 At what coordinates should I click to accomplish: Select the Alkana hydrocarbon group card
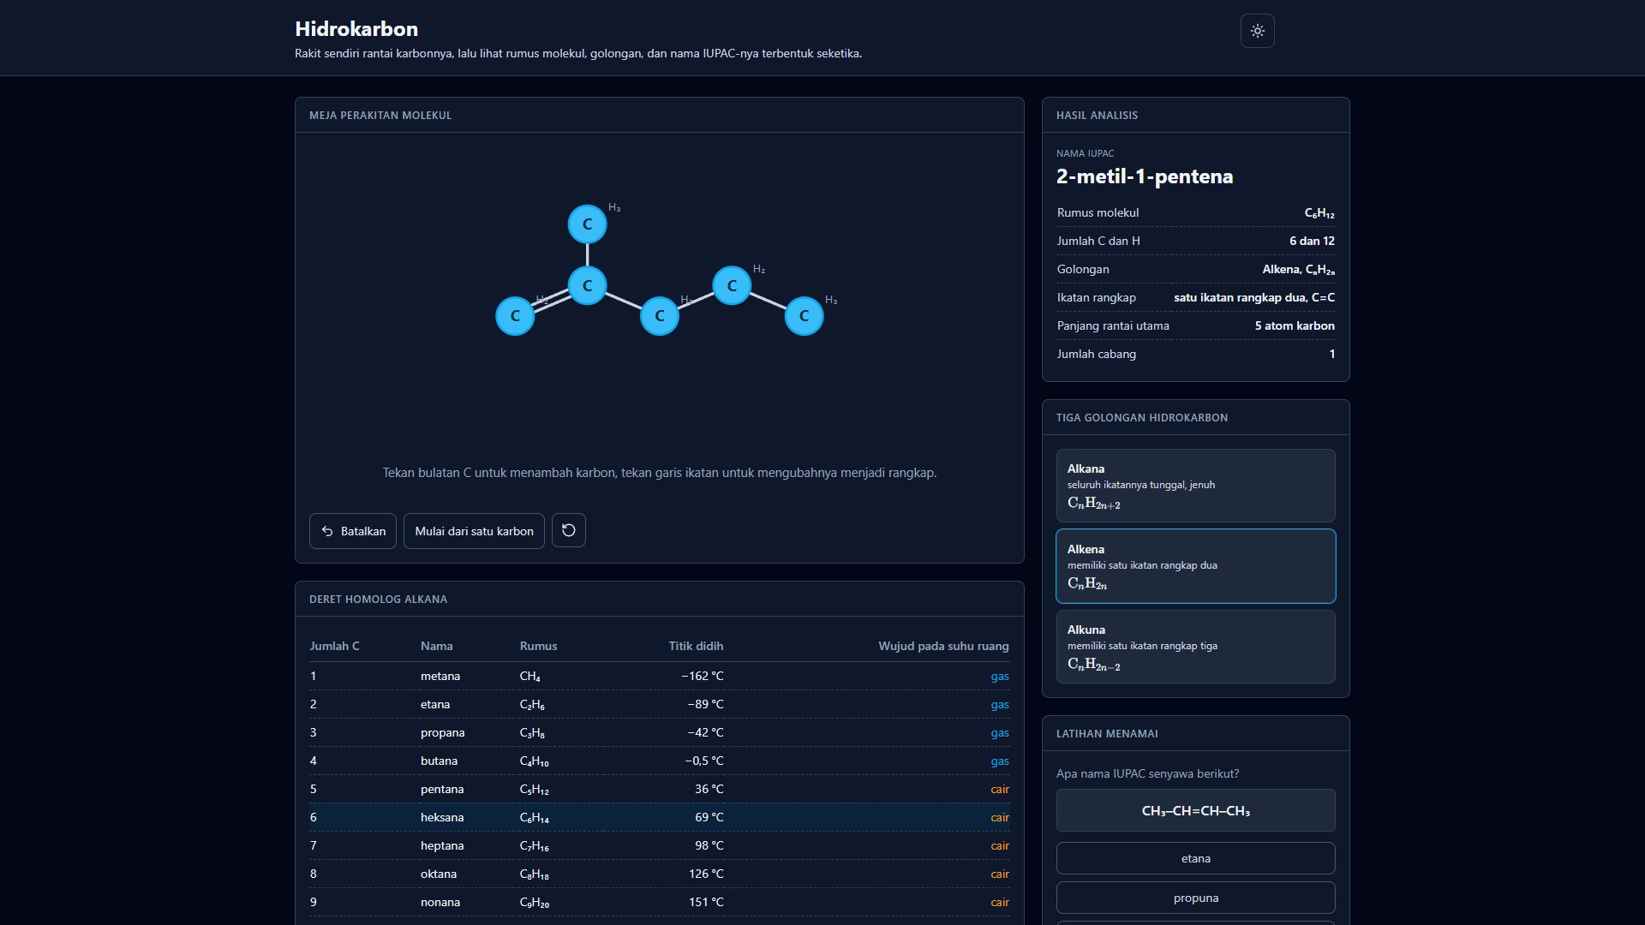(x=1195, y=486)
